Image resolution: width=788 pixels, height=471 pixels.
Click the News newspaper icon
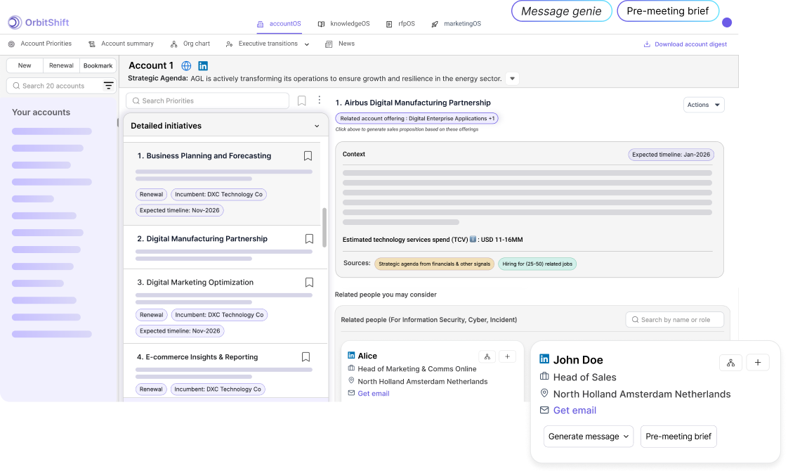pos(329,44)
